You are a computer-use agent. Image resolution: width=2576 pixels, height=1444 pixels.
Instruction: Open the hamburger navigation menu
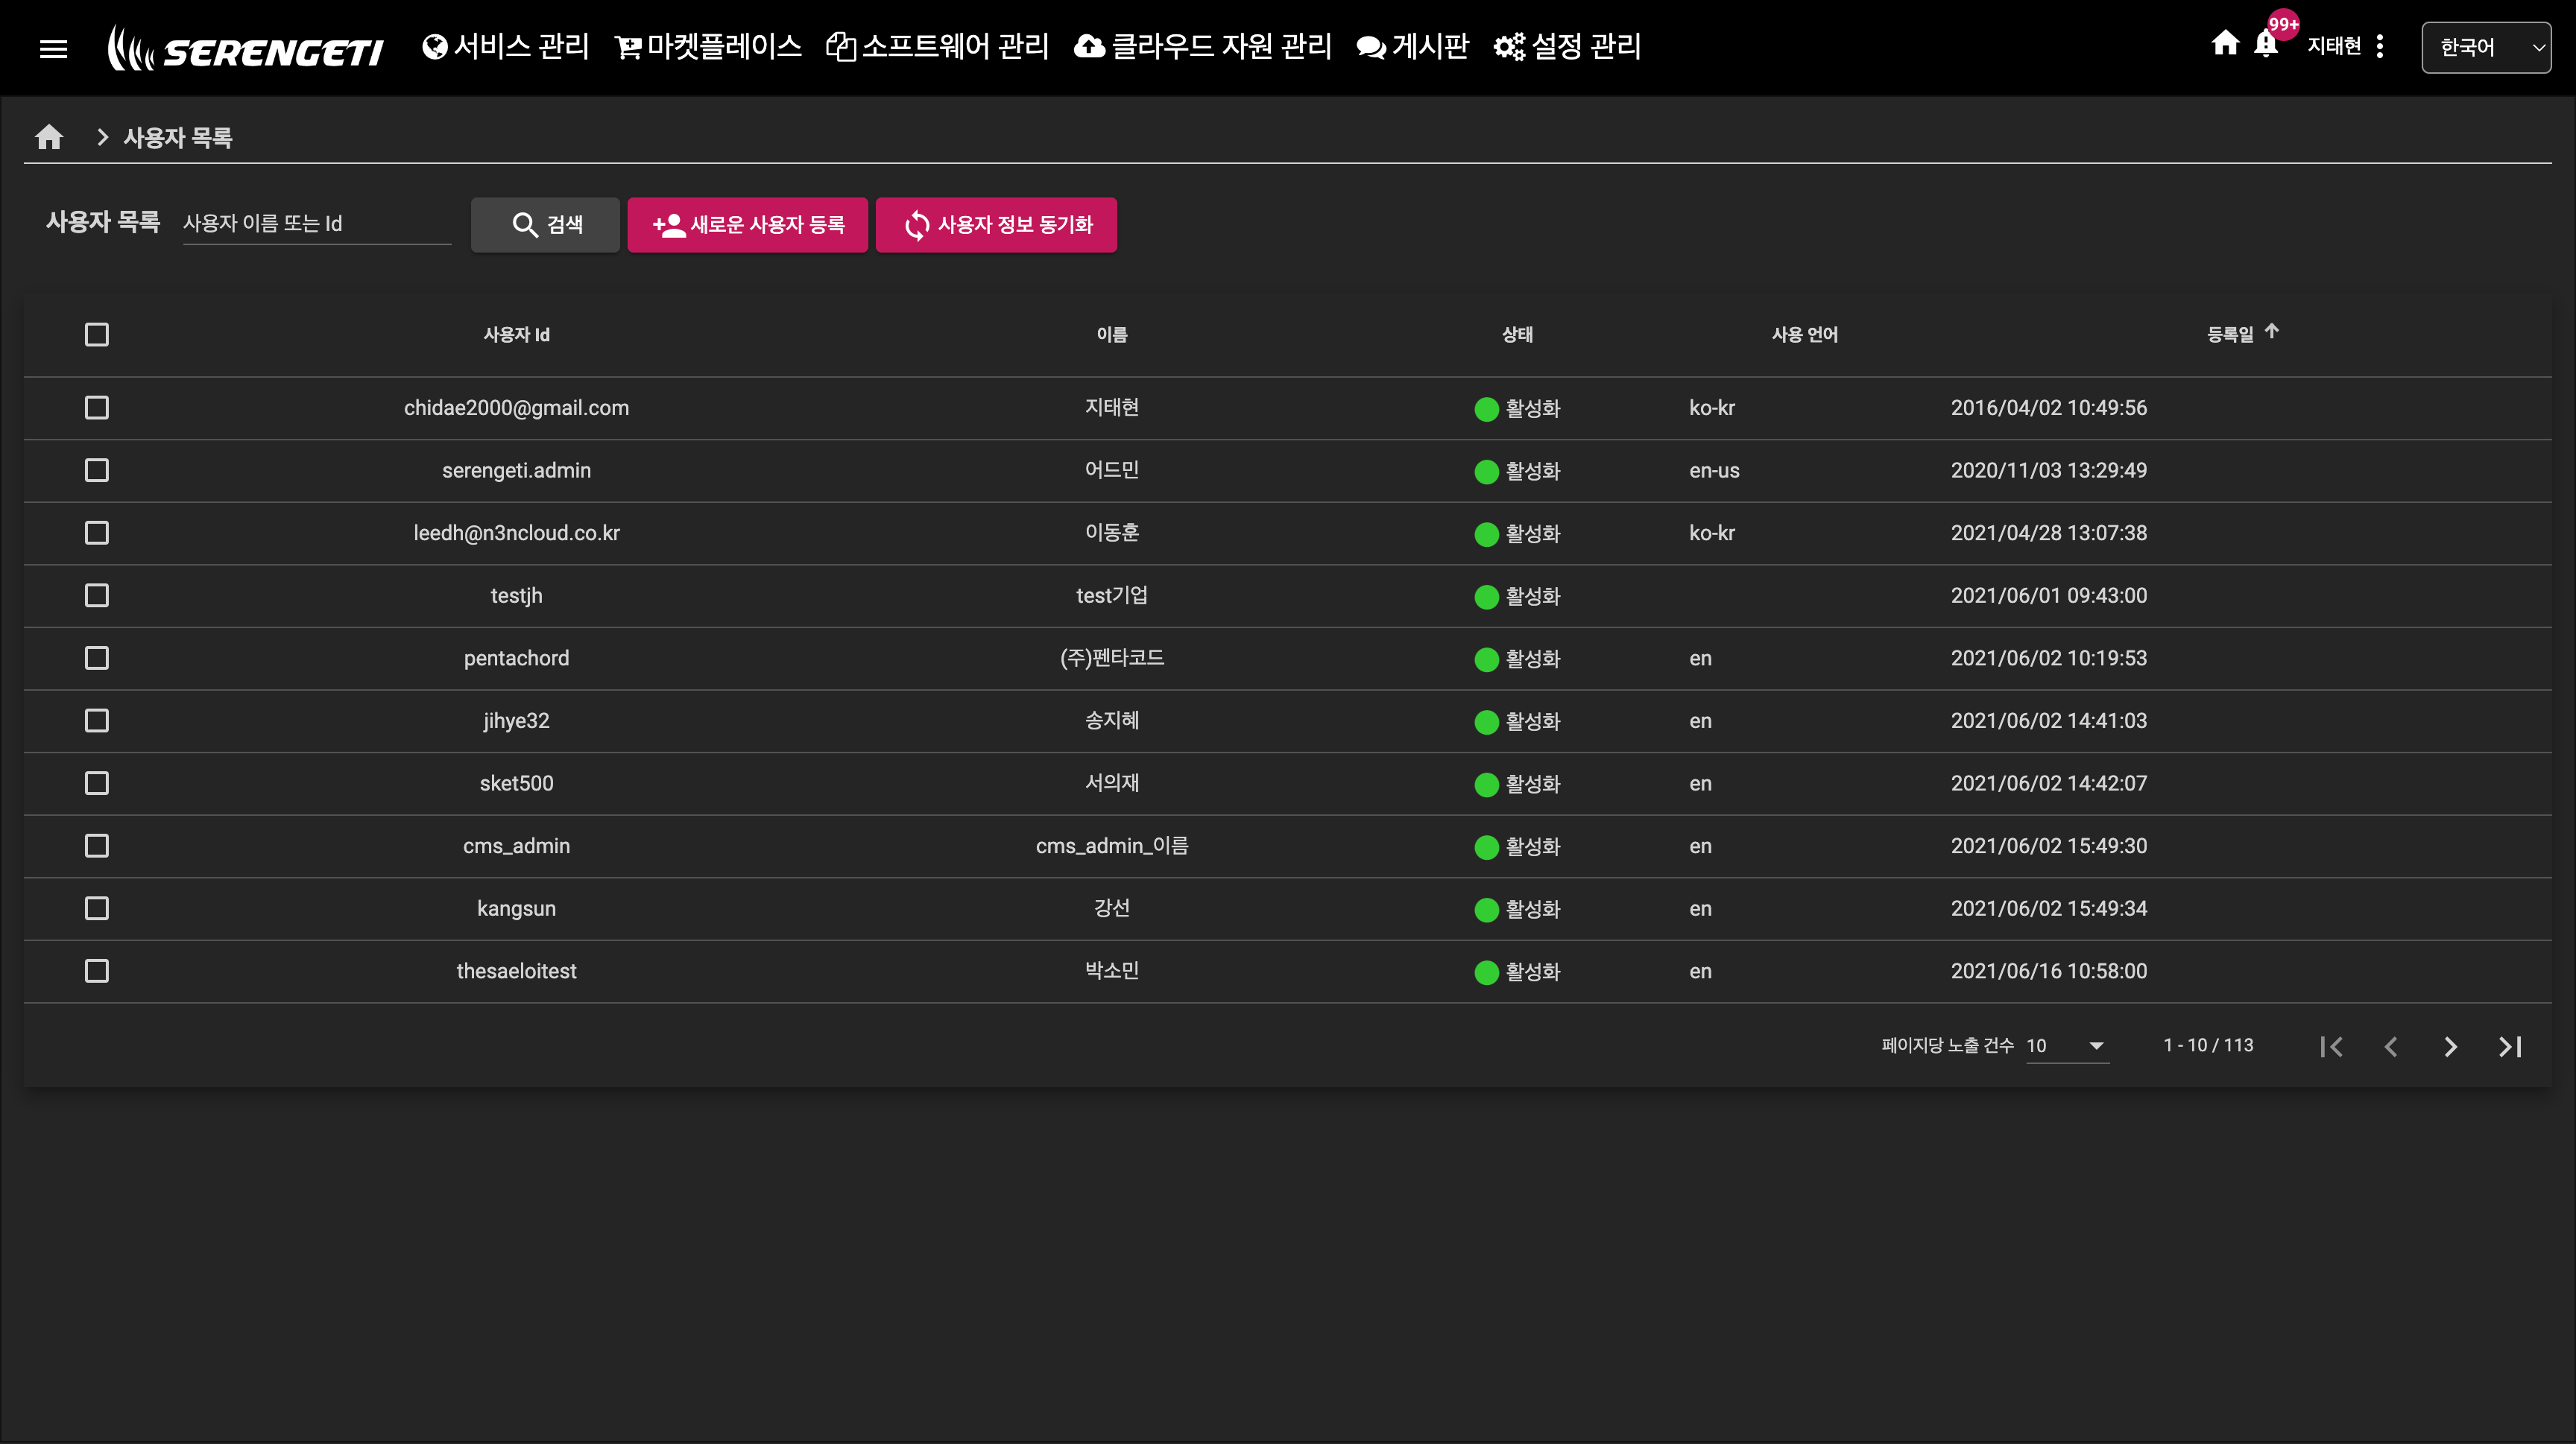click(53, 48)
